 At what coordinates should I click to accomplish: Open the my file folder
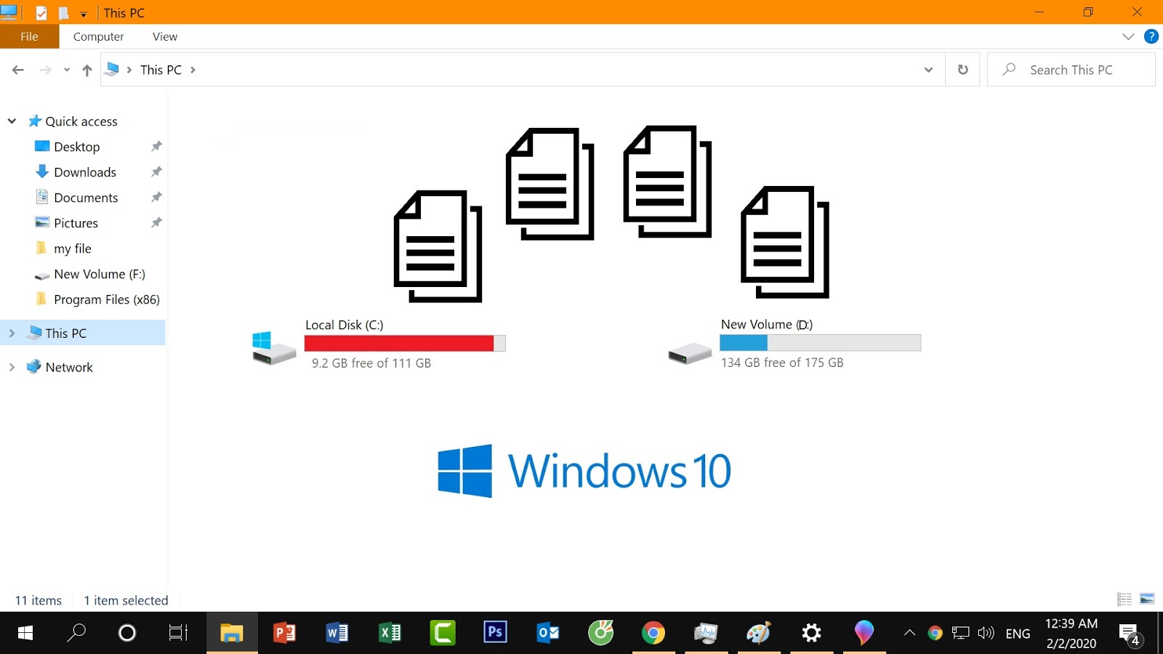tap(72, 249)
